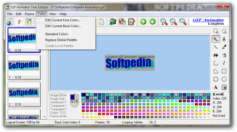Select the Polygon shape tool
This screenshot has height=132, width=237.
(216, 71)
